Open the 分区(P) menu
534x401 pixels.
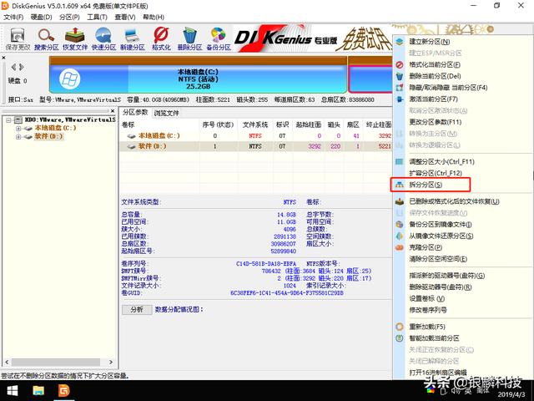tap(69, 17)
